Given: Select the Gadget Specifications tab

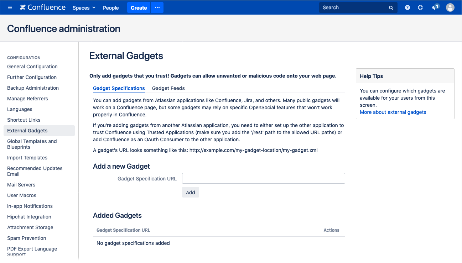Looking at the screenshot, I should tap(119, 88).
